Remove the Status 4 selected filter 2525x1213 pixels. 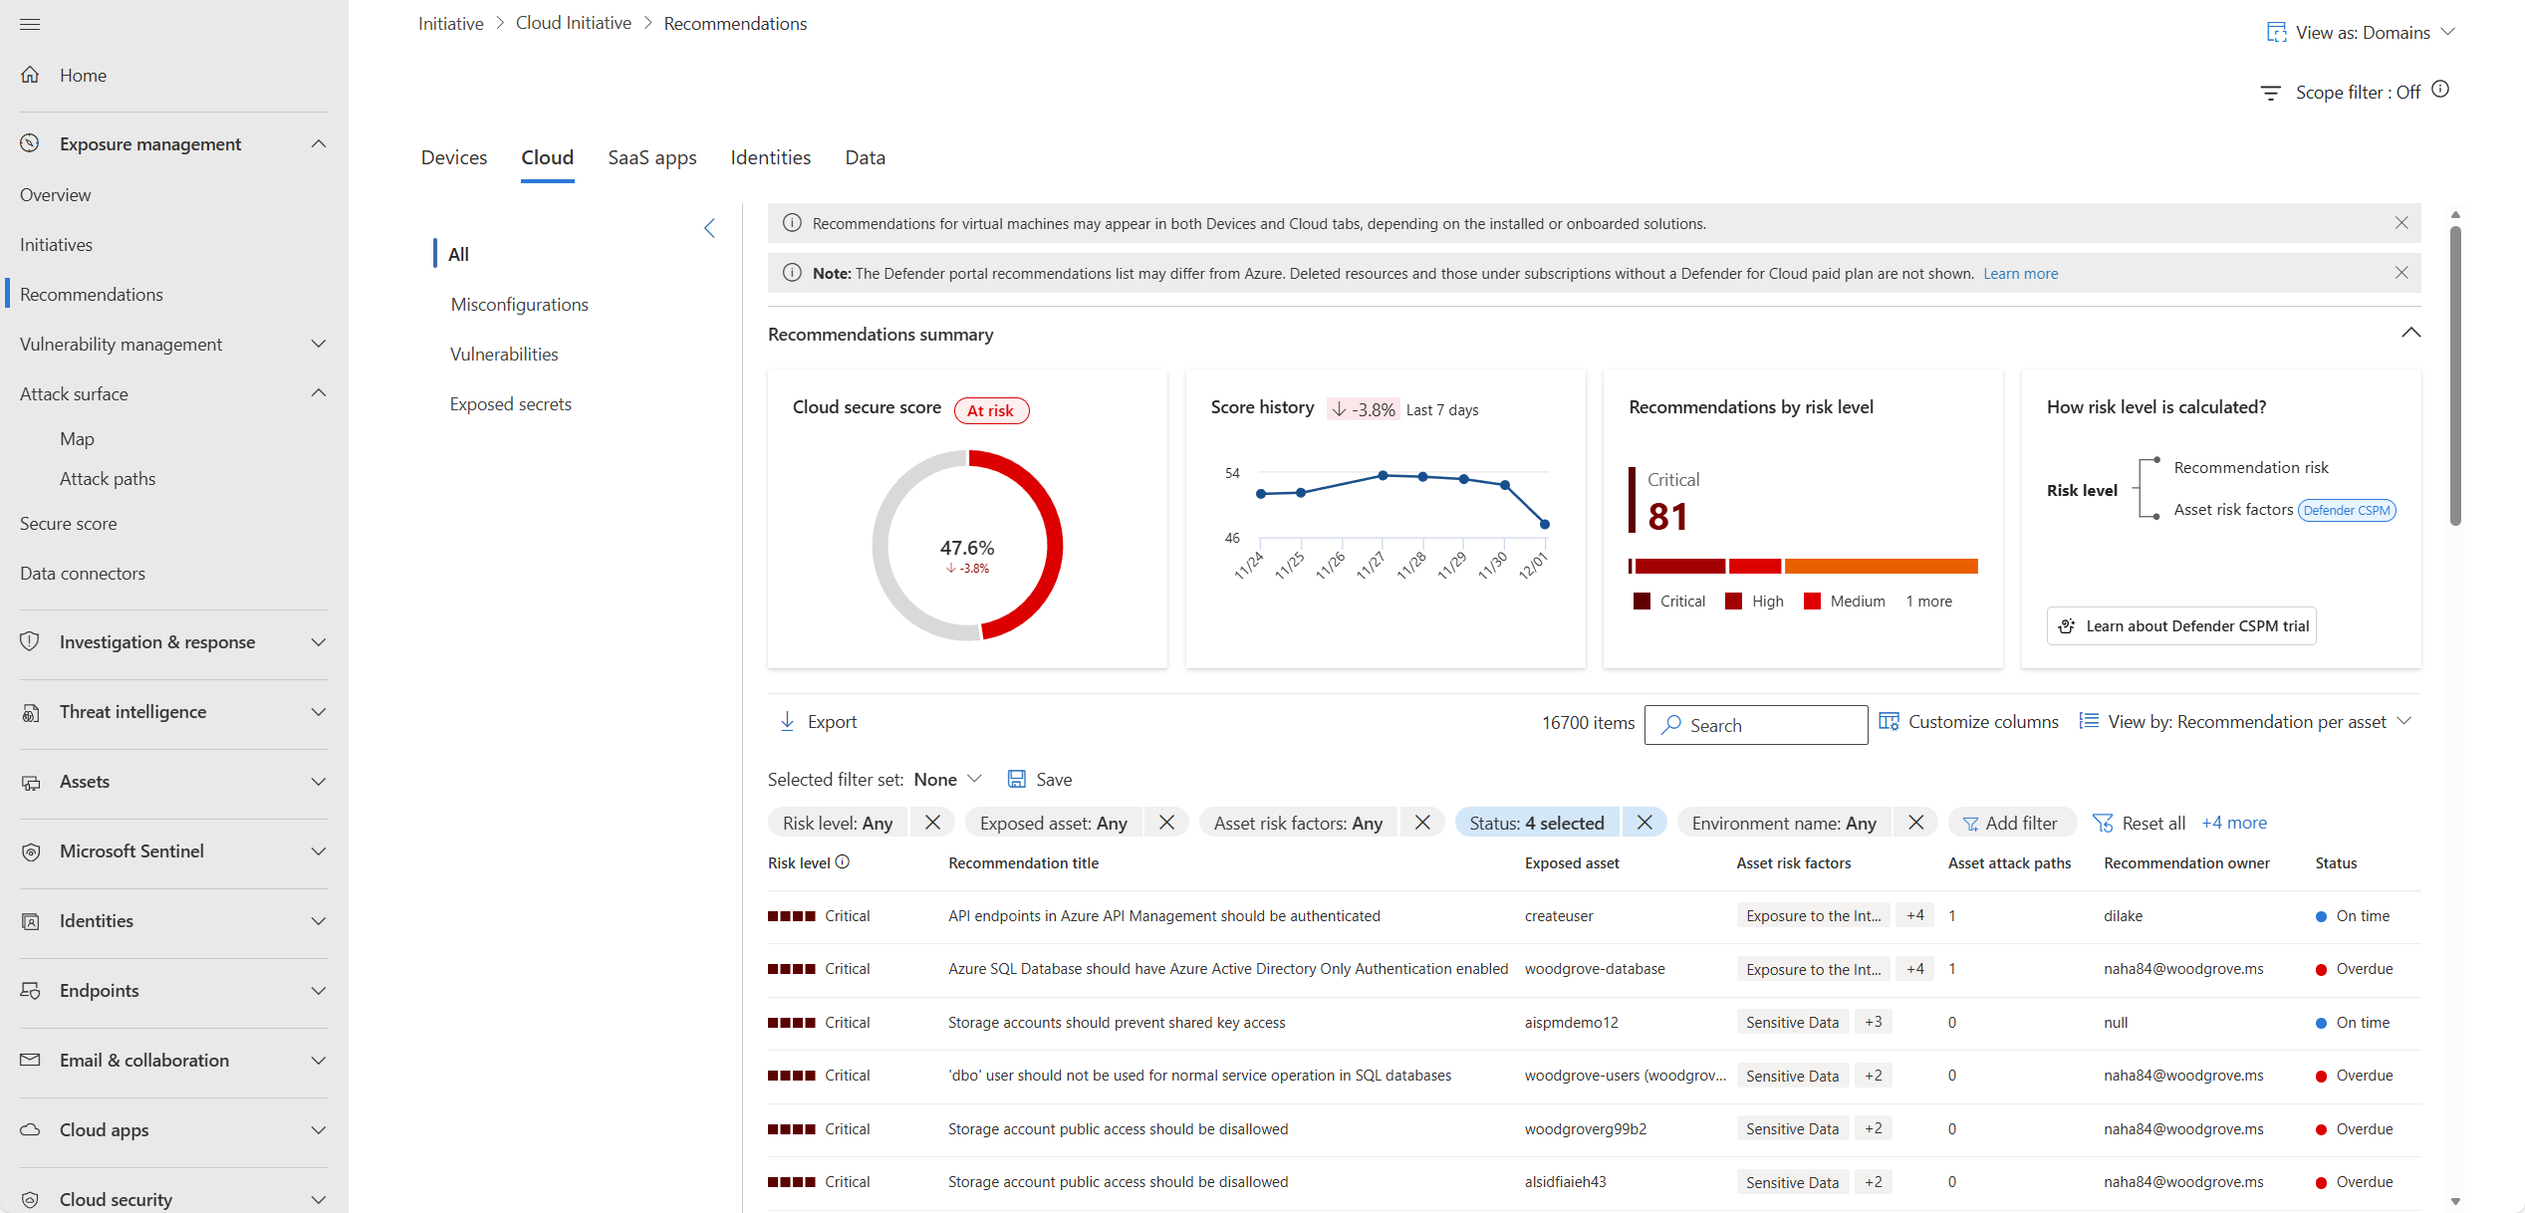tap(1644, 823)
